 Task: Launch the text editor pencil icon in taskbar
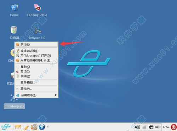[26, 127]
